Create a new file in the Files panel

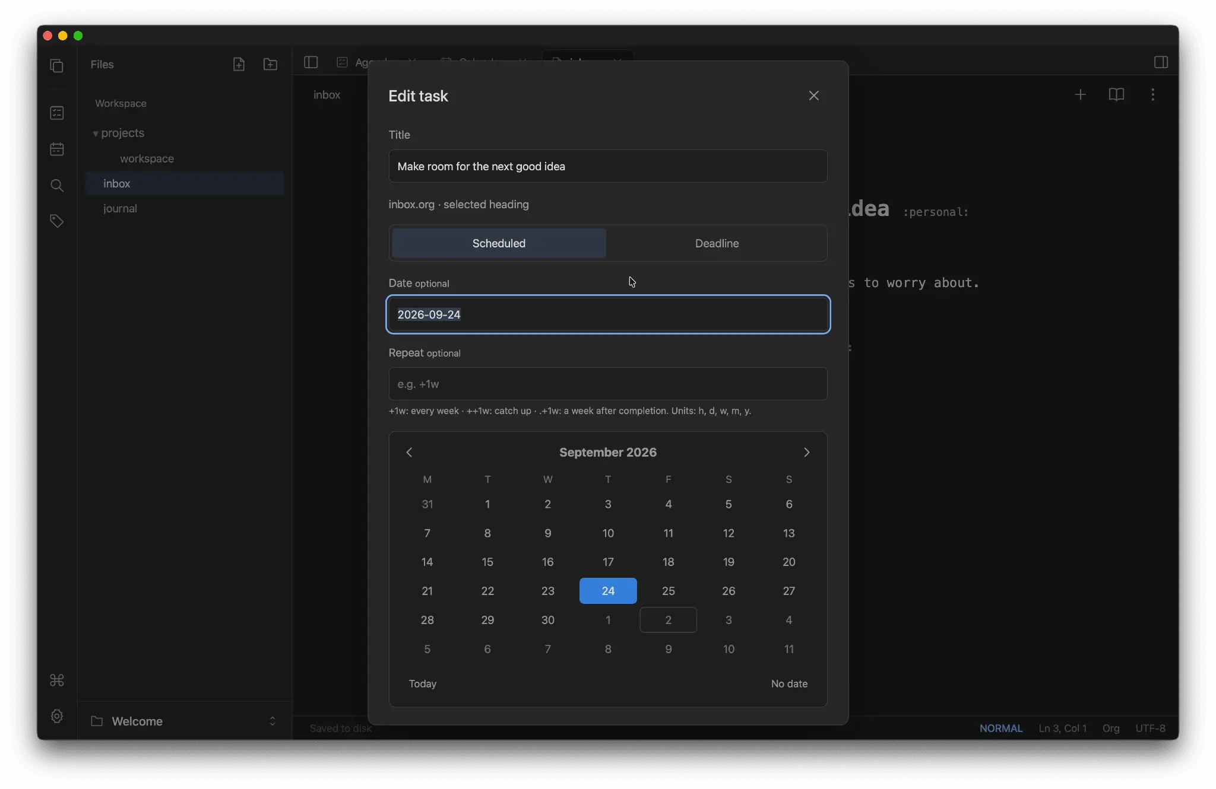[x=239, y=64]
